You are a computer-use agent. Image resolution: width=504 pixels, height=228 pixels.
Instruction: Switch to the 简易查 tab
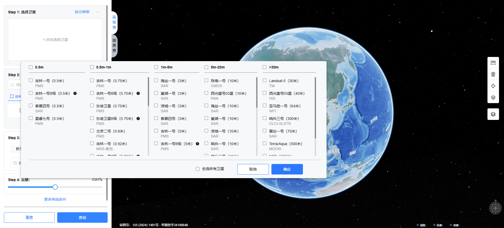click(114, 46)
